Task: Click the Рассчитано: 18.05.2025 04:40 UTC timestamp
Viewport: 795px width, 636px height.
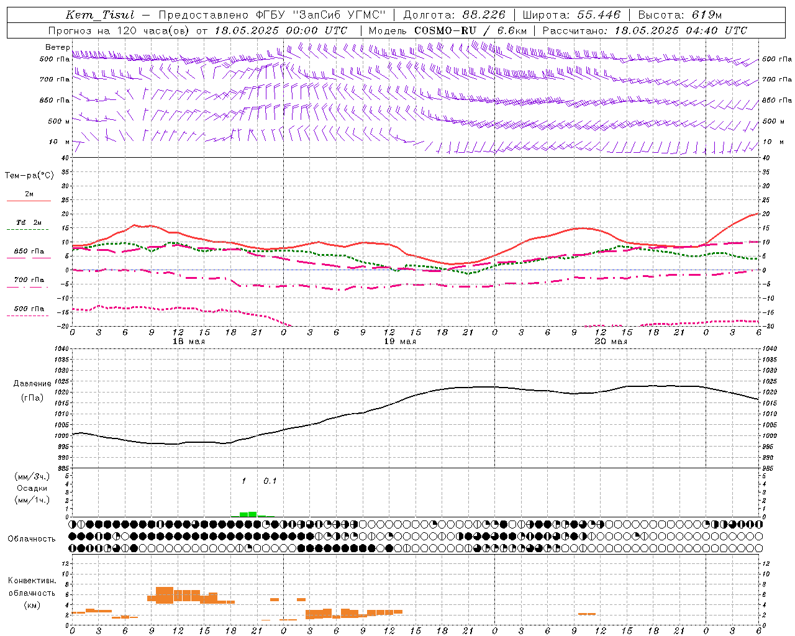Action: 645,30
